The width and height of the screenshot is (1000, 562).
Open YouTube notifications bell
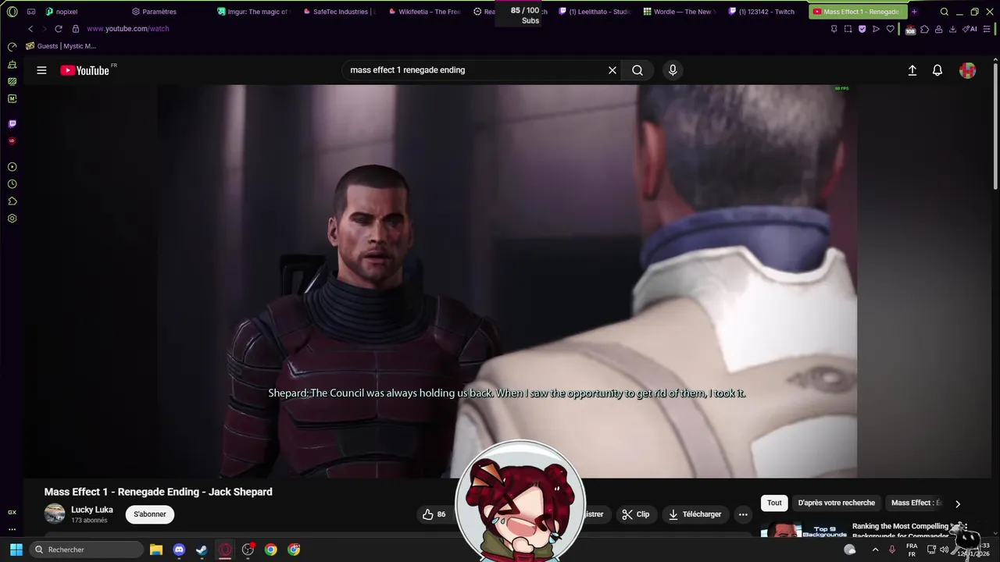(937, 70)
